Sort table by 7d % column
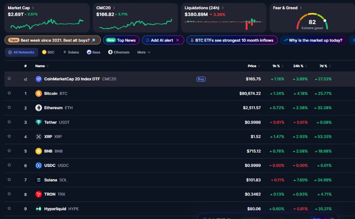 [325, 66]
